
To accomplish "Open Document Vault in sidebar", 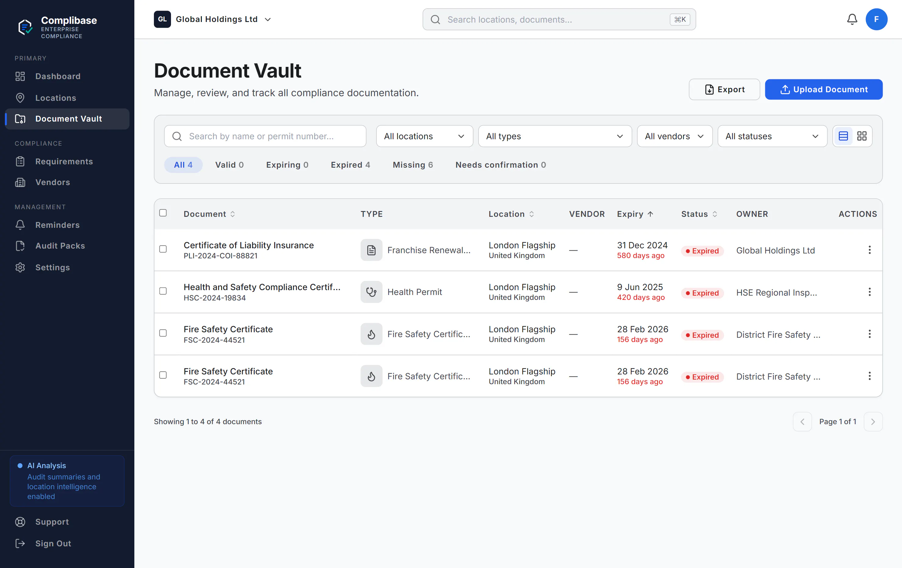I will [x=67, y=119].
